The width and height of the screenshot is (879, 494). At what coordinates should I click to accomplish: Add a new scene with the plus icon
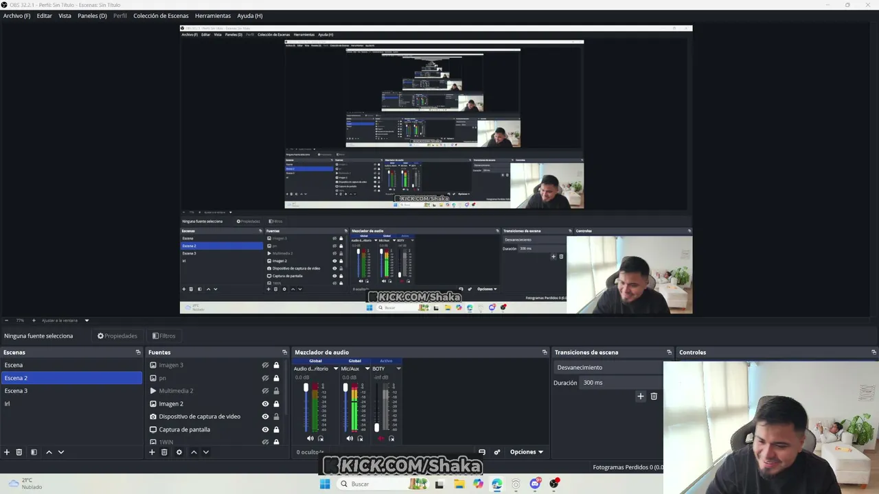click(x=7, y=452)
